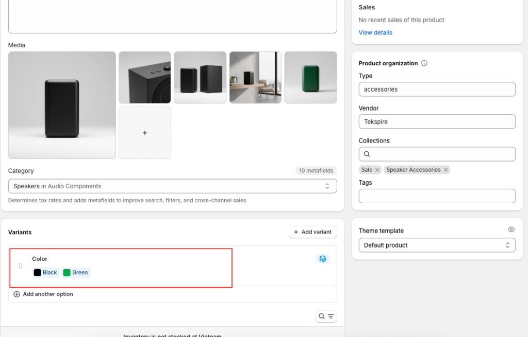528x337 pixels.
Task: Select the green speaker thumbnail
Action: (x=310, y=77)
